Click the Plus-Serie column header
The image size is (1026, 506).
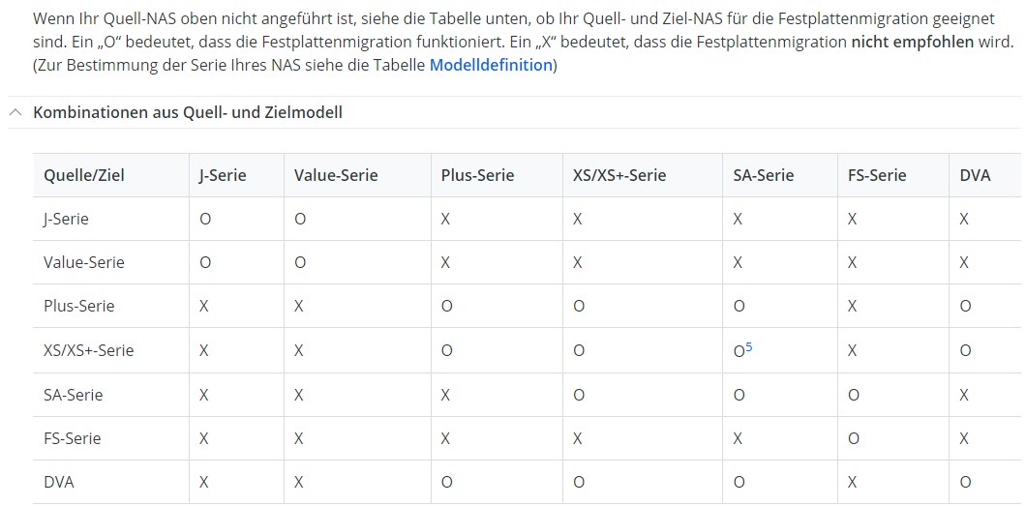tap(477, 175)
